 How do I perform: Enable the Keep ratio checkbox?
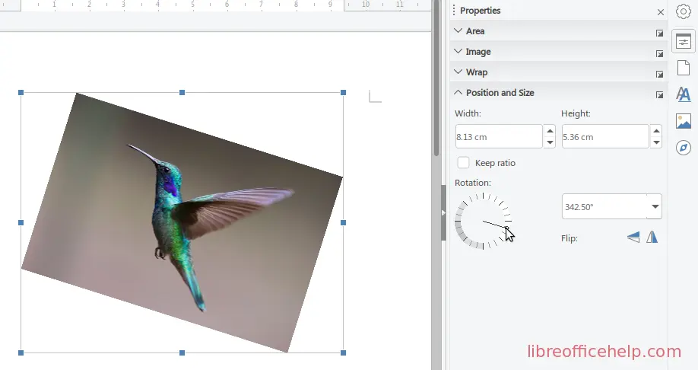tap(463, 163)
